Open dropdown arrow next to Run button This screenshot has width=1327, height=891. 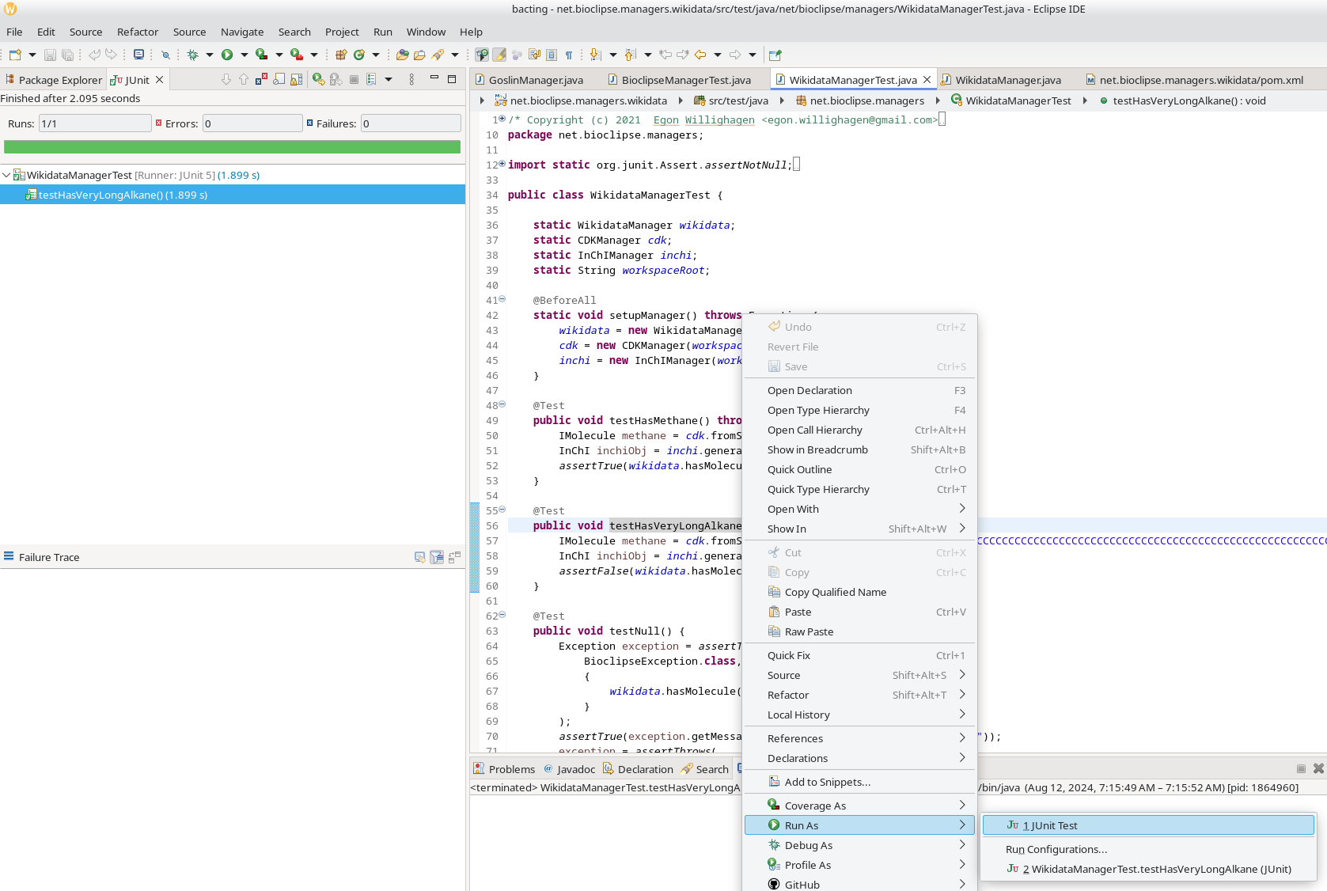[x=244, y=55]
